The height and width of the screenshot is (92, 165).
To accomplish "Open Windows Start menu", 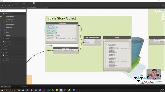I will click(2, 90).
